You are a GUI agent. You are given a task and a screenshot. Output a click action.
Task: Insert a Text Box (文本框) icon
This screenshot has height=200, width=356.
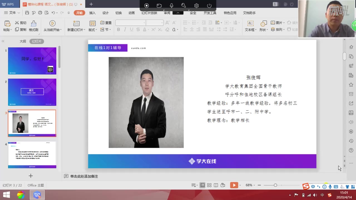(x=250, y=23)
